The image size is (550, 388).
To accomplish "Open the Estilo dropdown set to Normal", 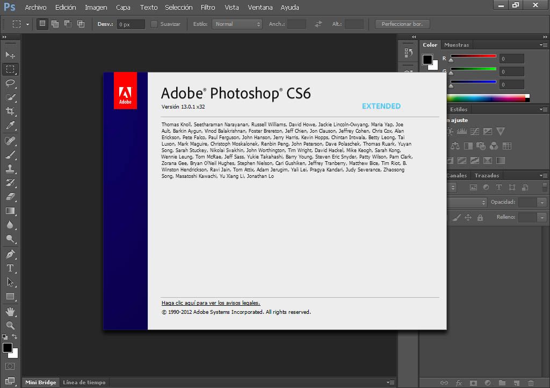I will point(237,24).
